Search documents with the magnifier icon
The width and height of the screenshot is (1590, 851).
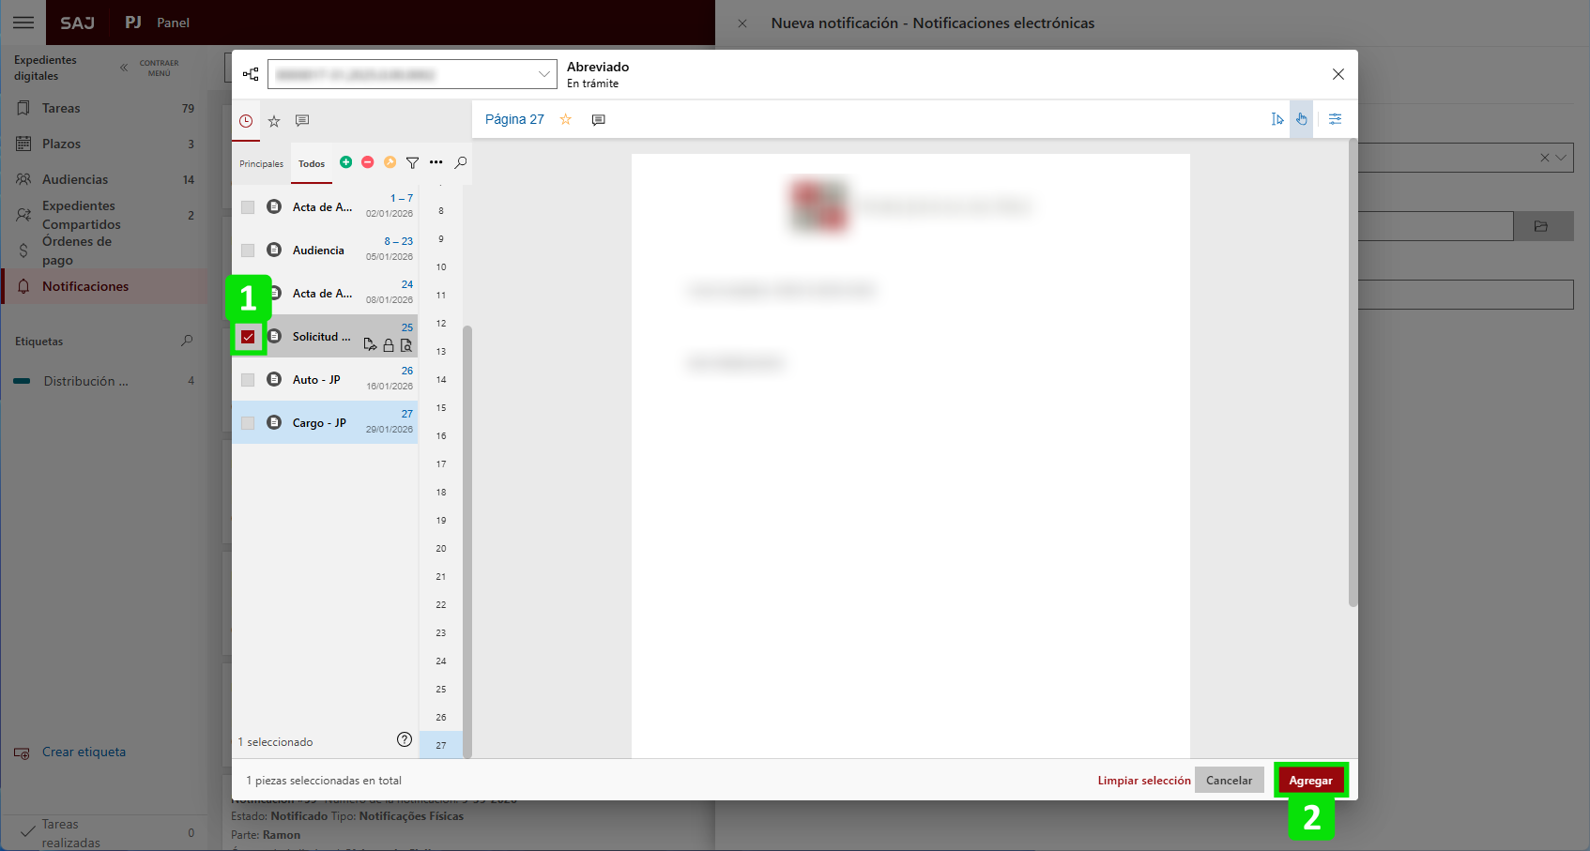pyautogui.click(x=461, y=163)
